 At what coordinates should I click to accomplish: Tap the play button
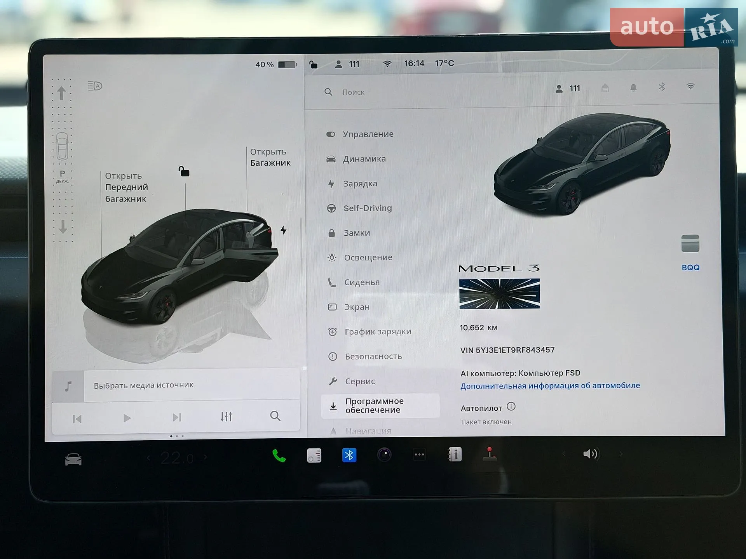click(x=127, y=418)
